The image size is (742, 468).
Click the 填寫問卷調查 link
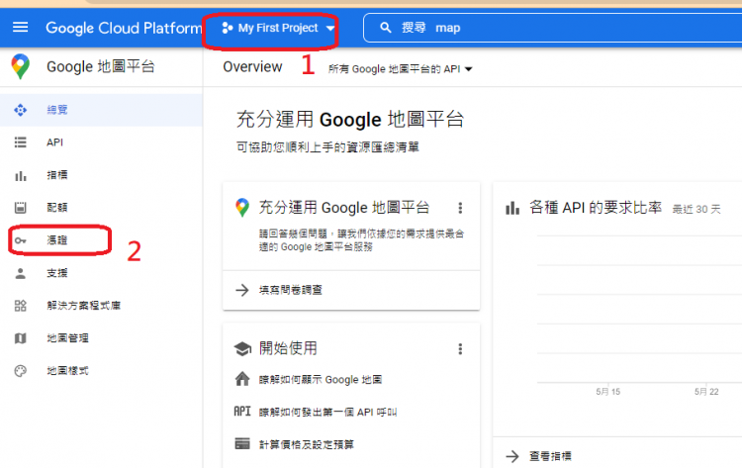pos(289,290)
